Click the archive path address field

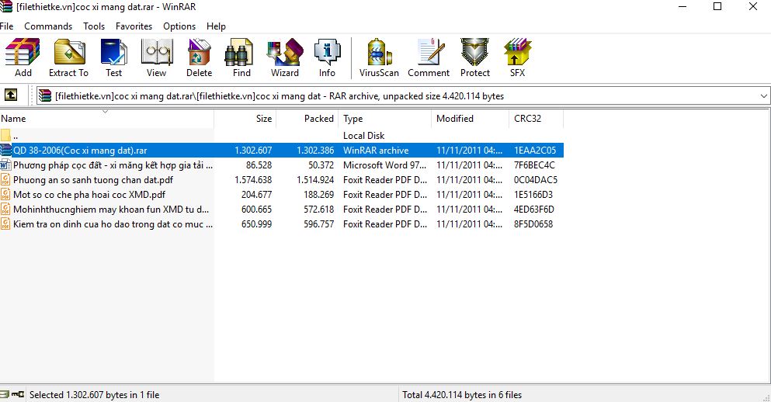point(403,95)
